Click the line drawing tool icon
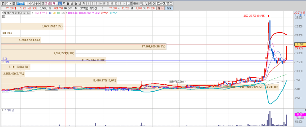 pos(146,4)
